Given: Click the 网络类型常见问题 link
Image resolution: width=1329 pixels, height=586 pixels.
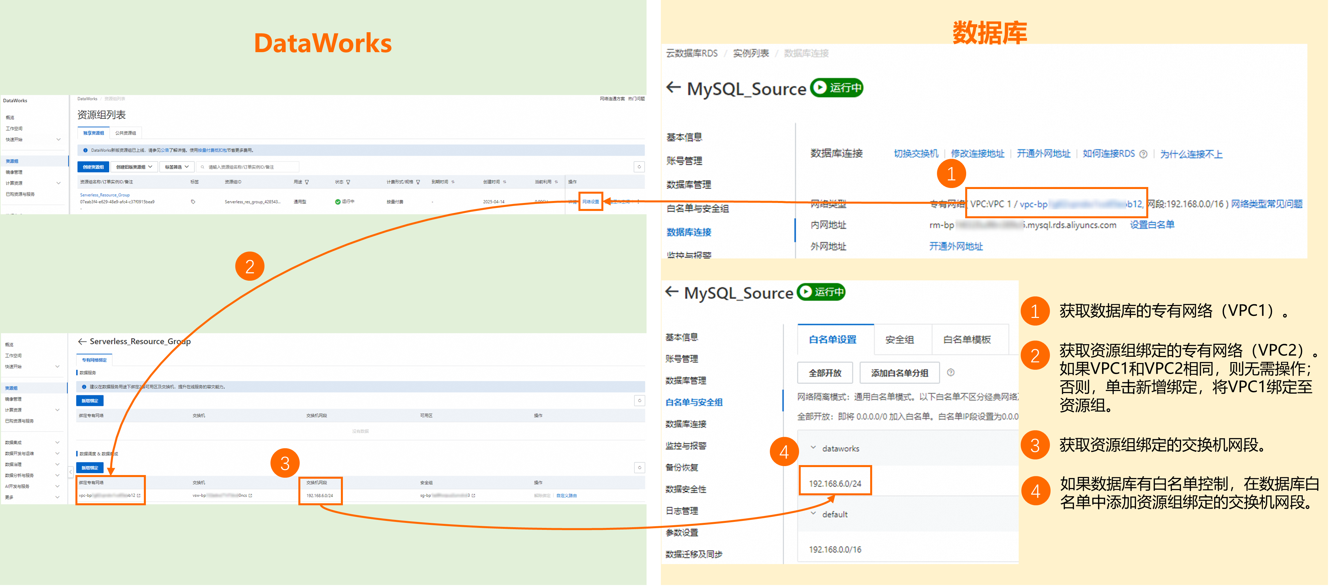Looking at the screenshot, I should point(1267,204).
